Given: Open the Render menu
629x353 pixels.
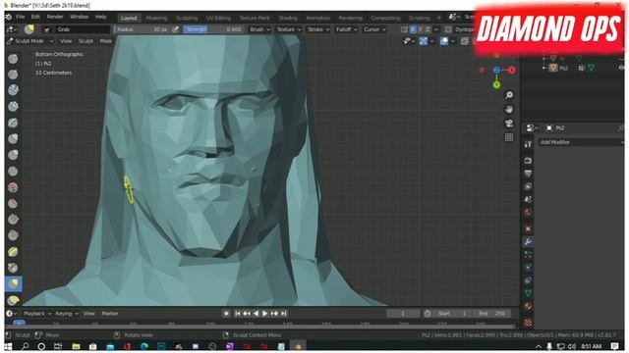Looking at the screenshot, I should [x=55, y=17].
